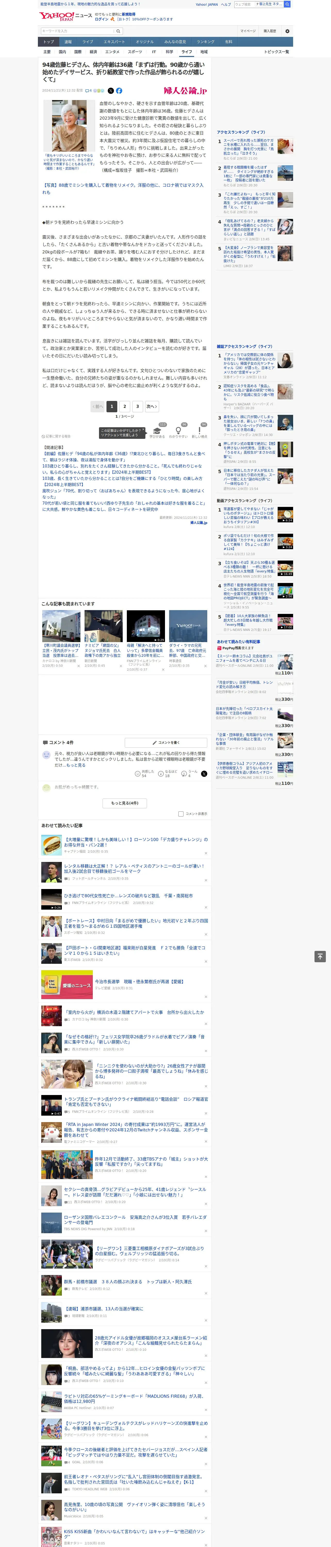The height and width of the screenshot is (1547, 331).
Task: React with わかりやすい lightbulb icon
Action: [x=178, y=432]
